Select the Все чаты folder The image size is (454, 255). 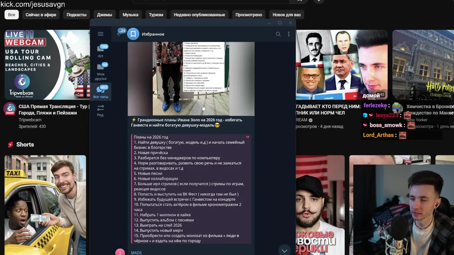[x=101, y=92]
